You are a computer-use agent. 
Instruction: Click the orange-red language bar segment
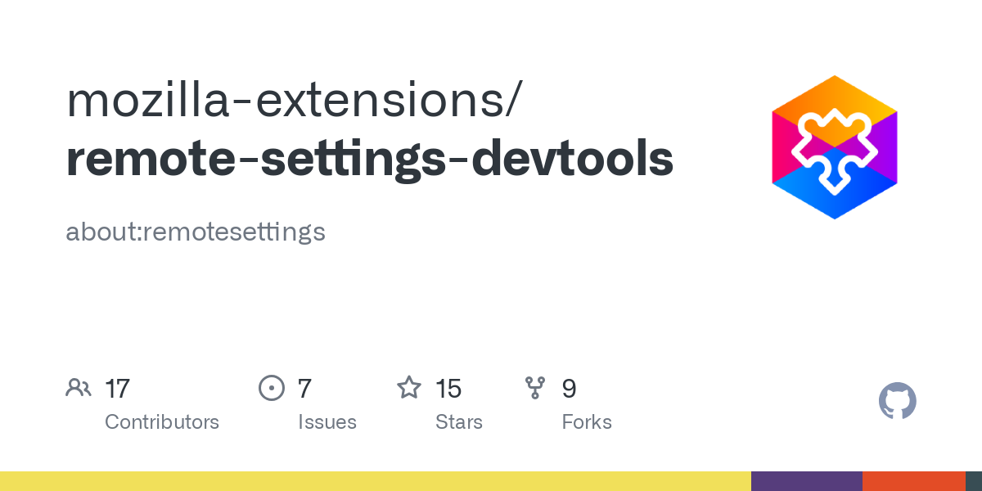point(913,481)
